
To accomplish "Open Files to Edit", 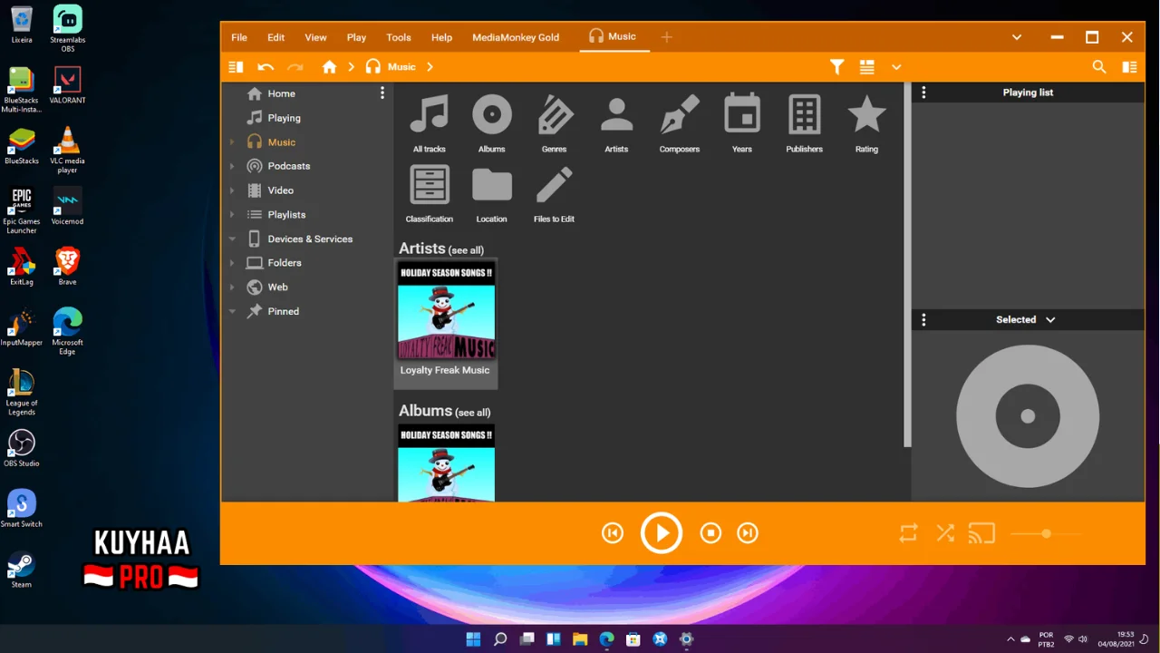I will pos(555,193).
